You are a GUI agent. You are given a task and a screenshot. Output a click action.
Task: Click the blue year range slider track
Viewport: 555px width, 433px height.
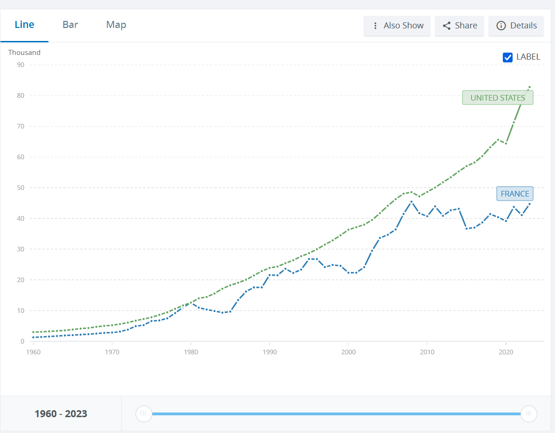336,413
